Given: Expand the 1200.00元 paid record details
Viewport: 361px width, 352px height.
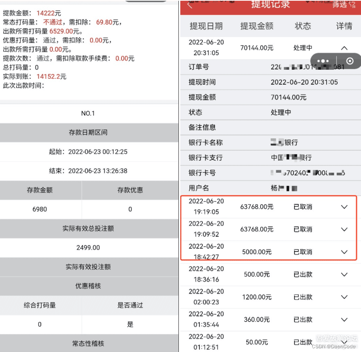Looking at the screenshot, I should pos(344,297).
